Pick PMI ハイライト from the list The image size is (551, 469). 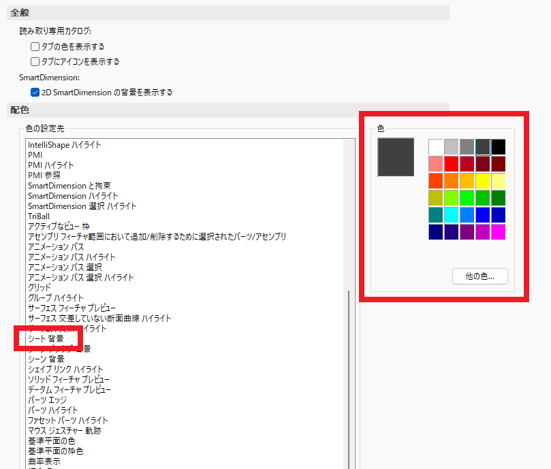(51, 165)
